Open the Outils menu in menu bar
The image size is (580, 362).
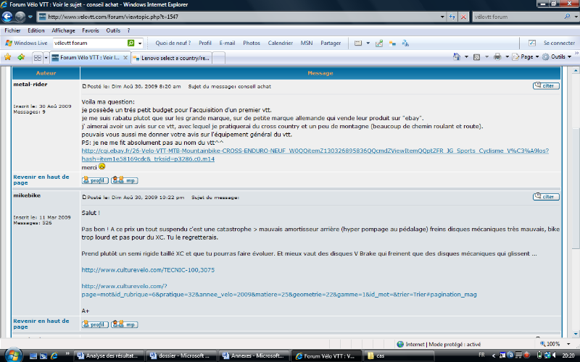click(113, 30)
